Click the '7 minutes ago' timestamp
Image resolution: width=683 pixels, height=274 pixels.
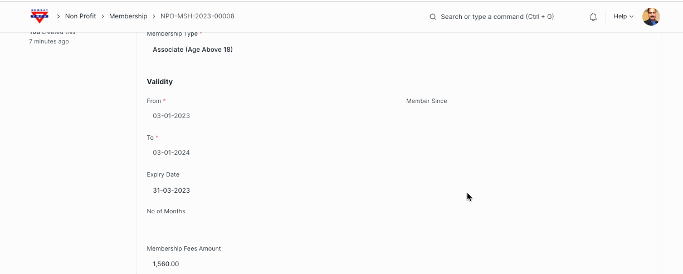click(x=49, y=41)
